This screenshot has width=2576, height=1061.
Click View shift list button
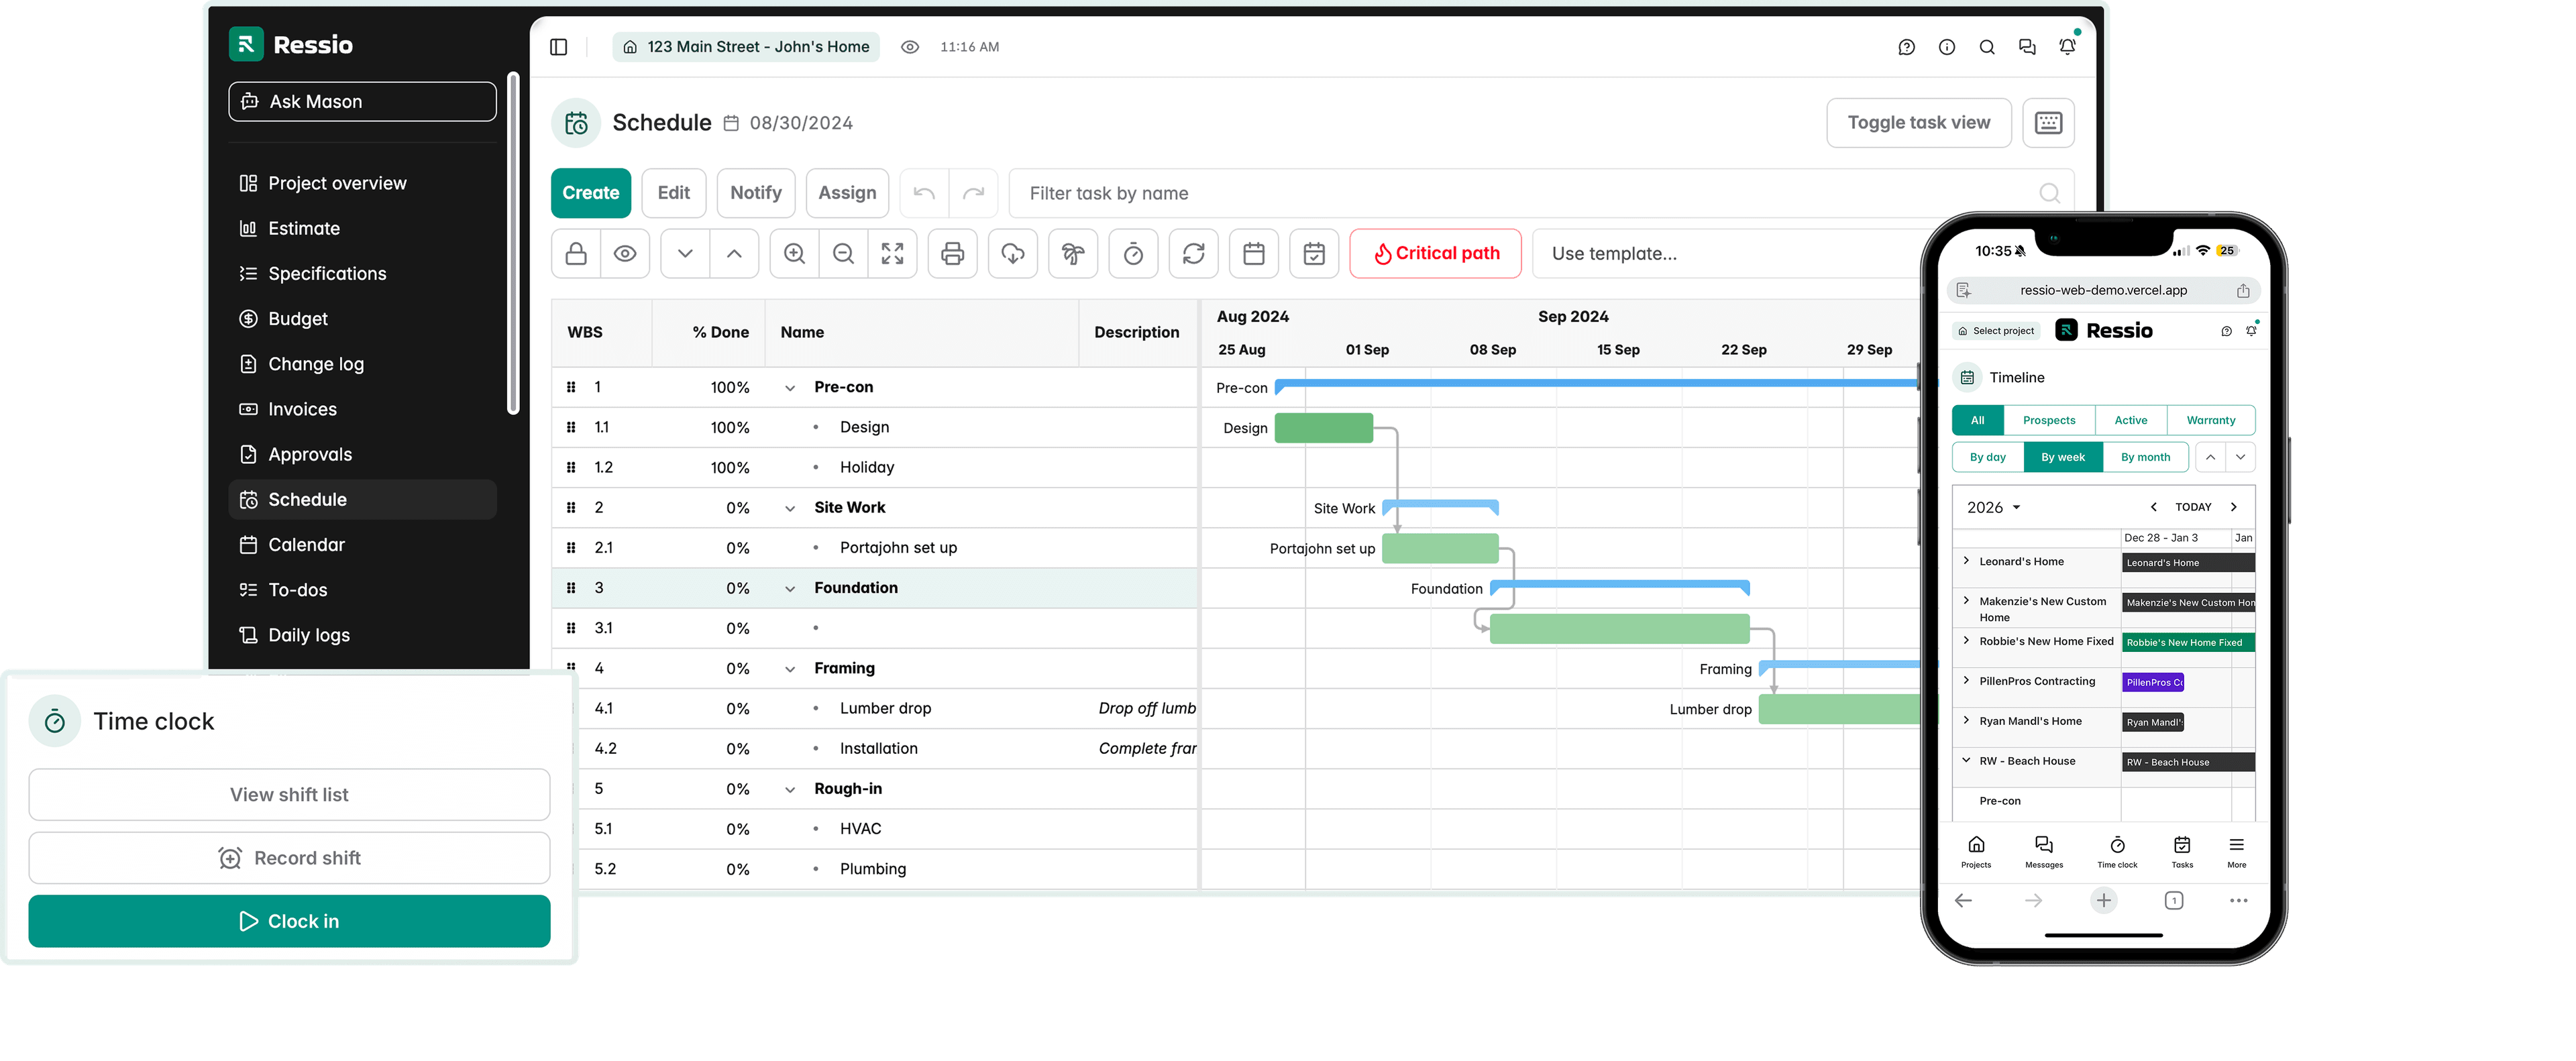(289, 795)
